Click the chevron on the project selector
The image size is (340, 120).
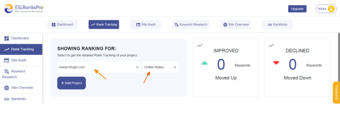point(137,67)
